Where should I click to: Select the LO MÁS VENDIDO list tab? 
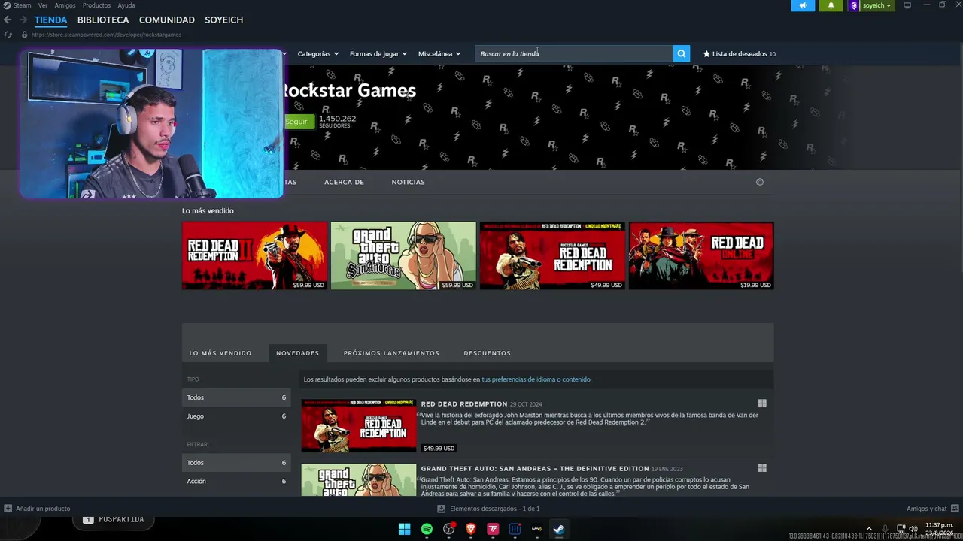tap(220, 353)
